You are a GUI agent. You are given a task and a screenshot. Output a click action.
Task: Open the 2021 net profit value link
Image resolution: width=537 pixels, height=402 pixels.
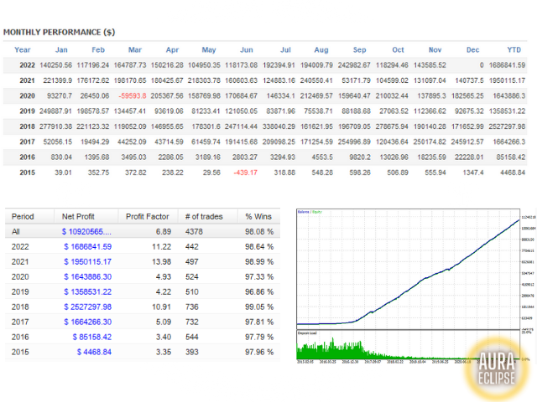(87, 262)
